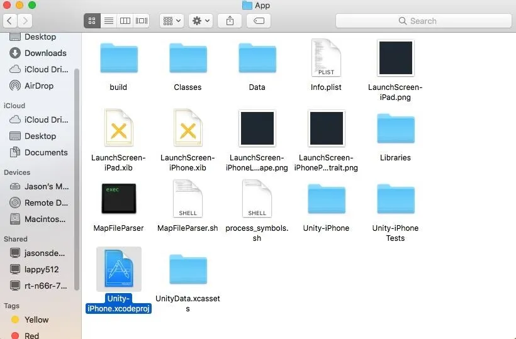Select LaunchScreen-iPhoneL...ape.png thumbnail

[x=257, y=128]
